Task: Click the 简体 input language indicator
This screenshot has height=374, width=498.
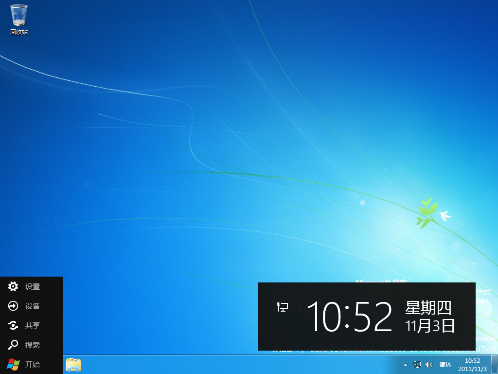Action: (445, 365)
